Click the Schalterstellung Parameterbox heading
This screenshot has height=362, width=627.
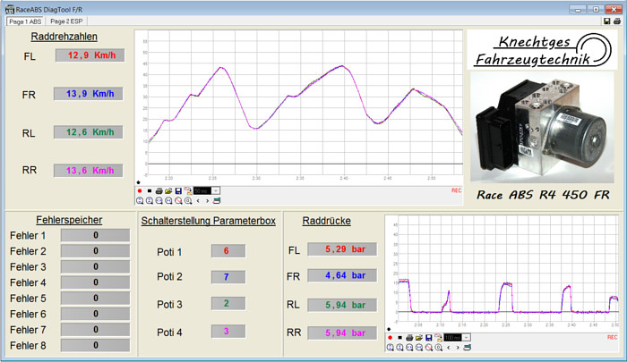pyautogui.click(x=209, y=221)
